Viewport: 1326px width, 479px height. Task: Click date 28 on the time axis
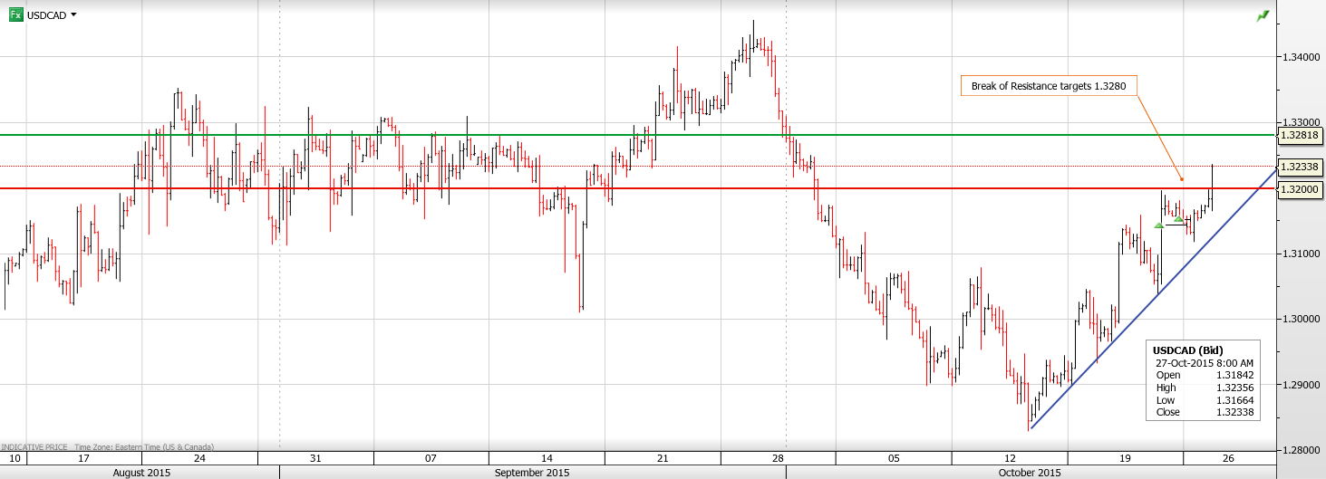pyautogui.click(x=778, y=458)
